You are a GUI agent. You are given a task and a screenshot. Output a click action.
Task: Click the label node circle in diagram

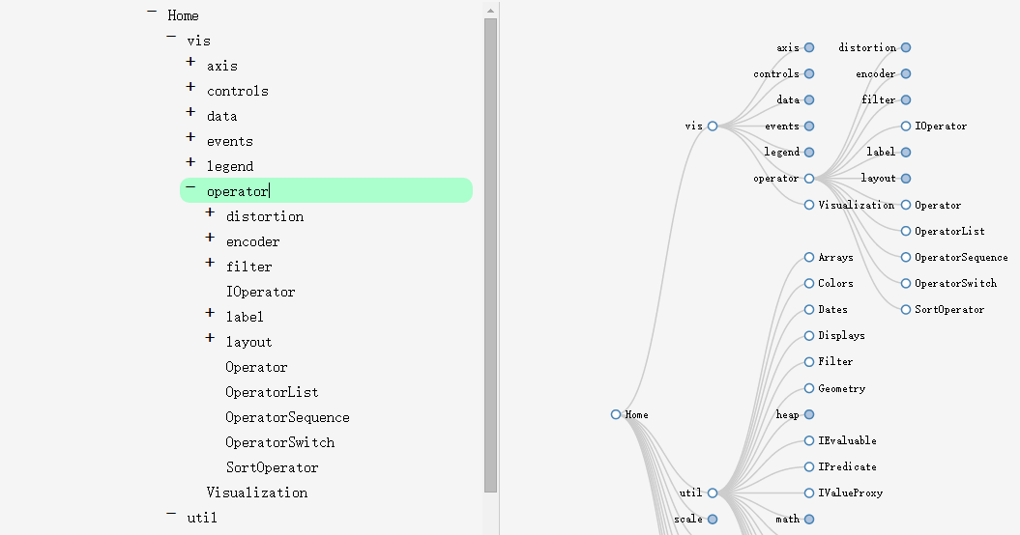pyautogui.click(x=906, y=153)
